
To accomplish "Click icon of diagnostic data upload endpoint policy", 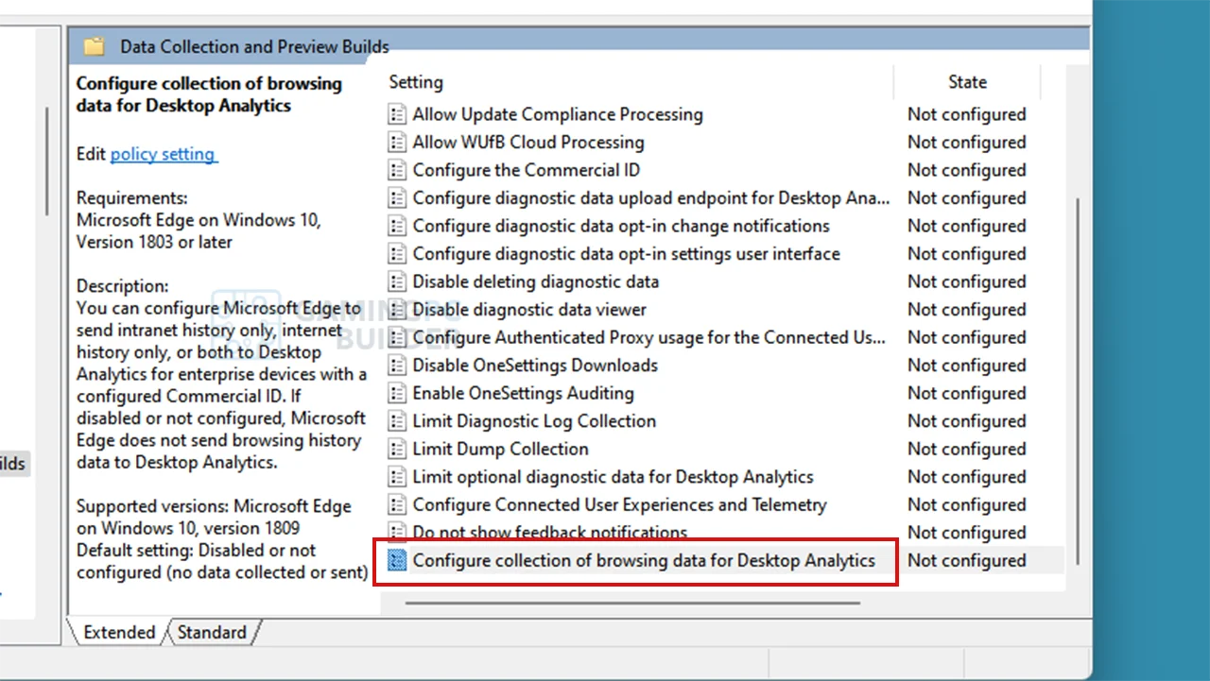I will click(397, 198).
